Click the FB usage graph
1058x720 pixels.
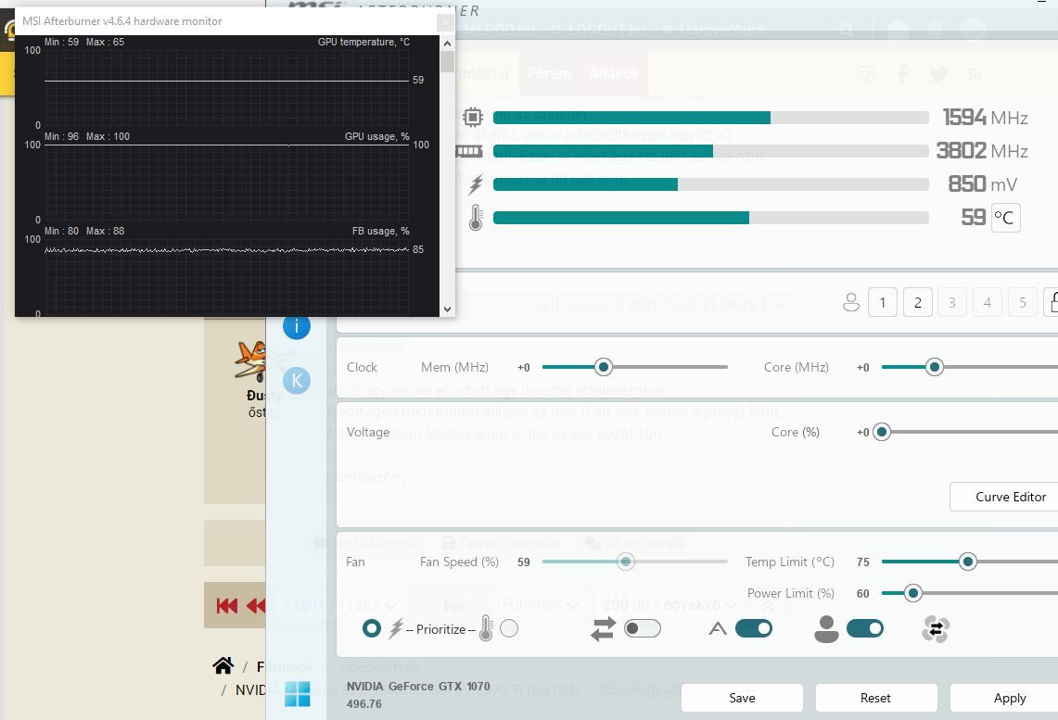(x=226, y=276)
